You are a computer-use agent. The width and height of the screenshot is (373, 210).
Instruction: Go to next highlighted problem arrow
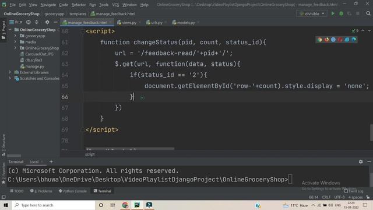(x=369, y=31)
